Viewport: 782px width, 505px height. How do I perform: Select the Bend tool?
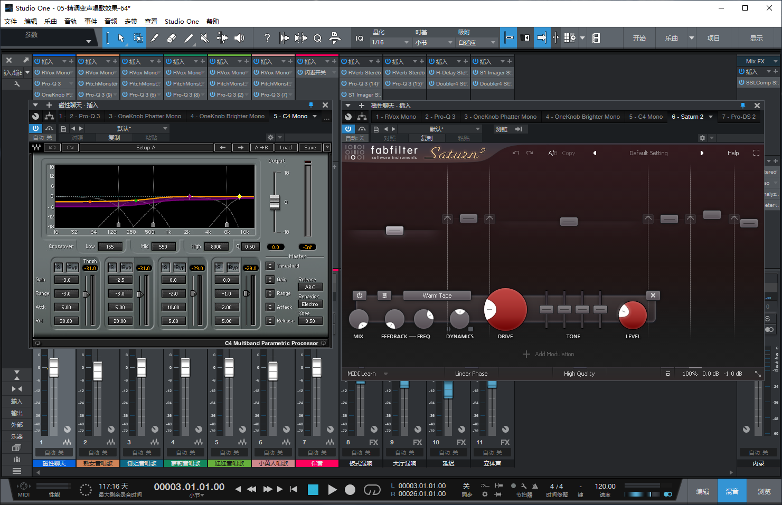pyautogui.click(x=222, y=38)
